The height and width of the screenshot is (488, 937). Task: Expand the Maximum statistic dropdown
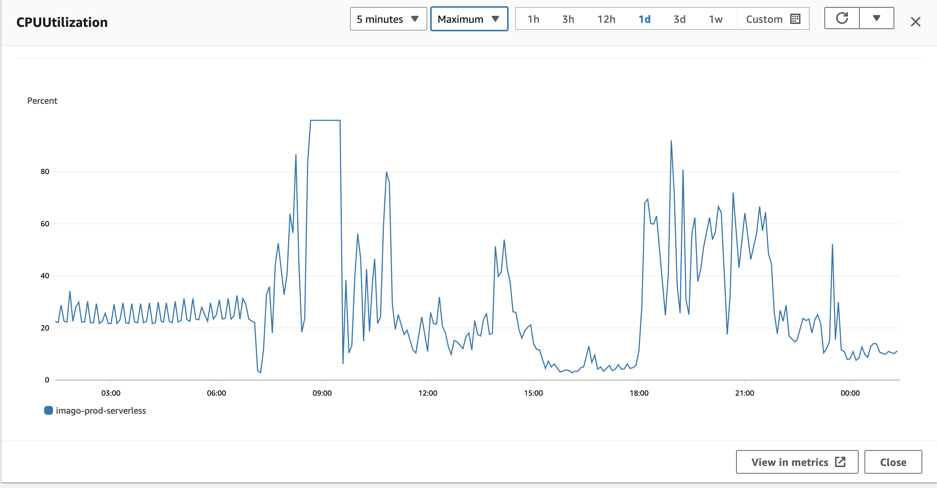[x=469, y=19]
